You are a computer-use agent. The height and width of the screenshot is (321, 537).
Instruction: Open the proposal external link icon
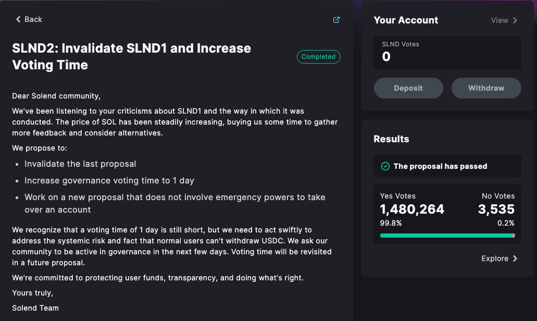(336, 20)
